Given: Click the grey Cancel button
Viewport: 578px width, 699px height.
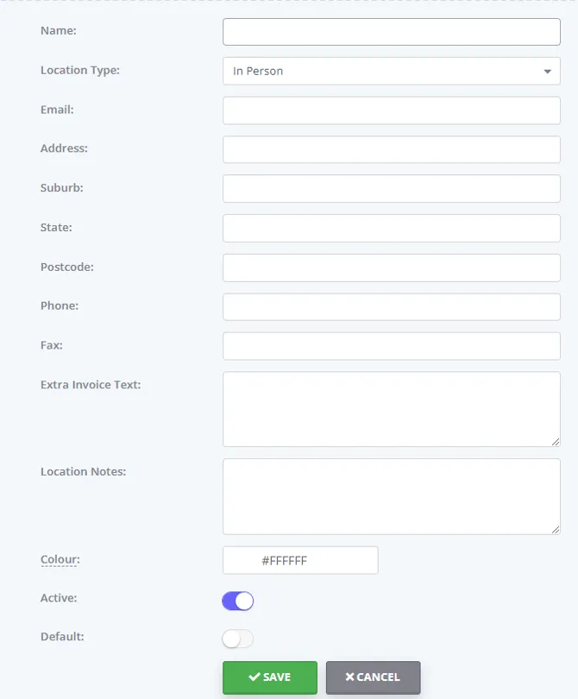Looking at the screenshot, I should [x=373, y=677].
